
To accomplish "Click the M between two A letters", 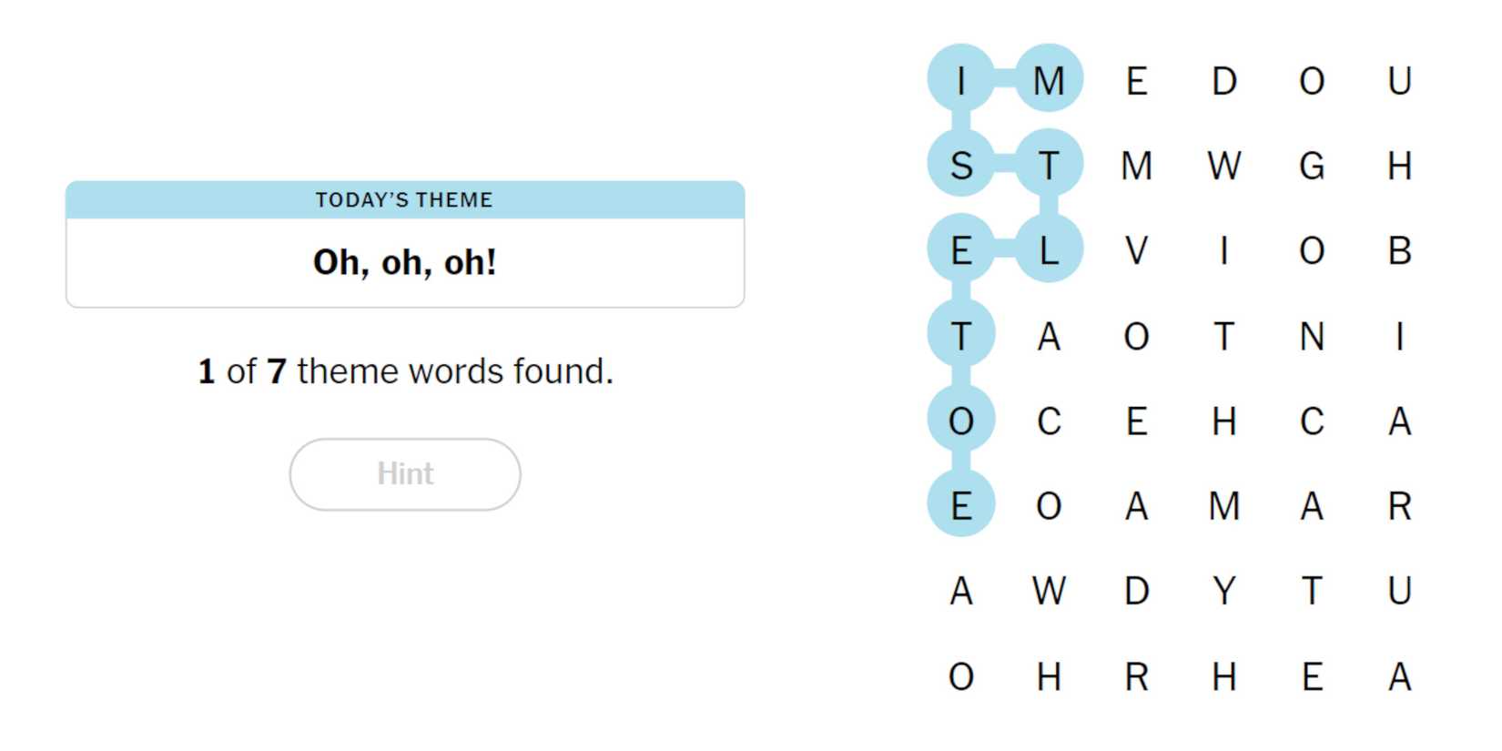I will pos(1224,506).
